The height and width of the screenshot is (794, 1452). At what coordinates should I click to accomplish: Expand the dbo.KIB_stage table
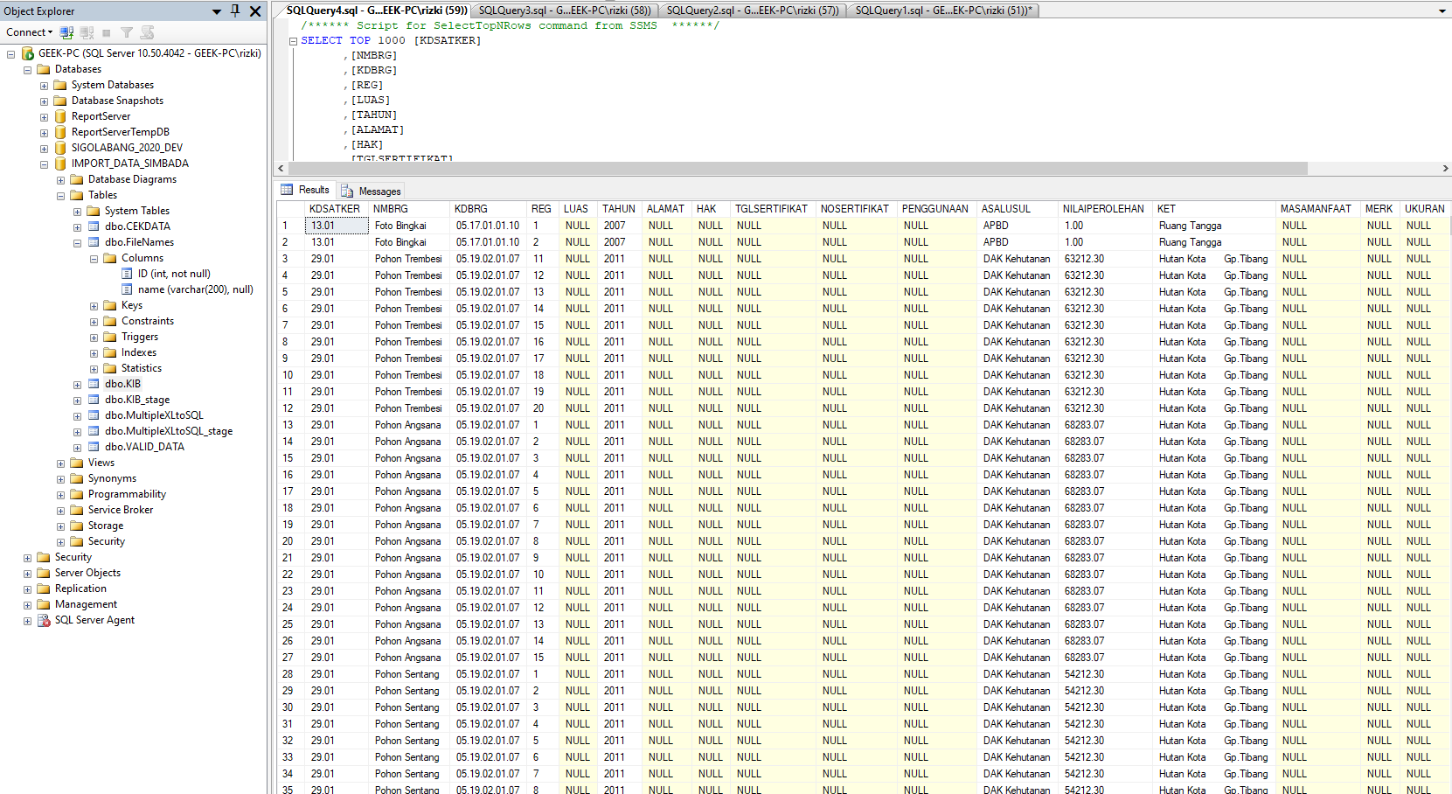[77, 400]
